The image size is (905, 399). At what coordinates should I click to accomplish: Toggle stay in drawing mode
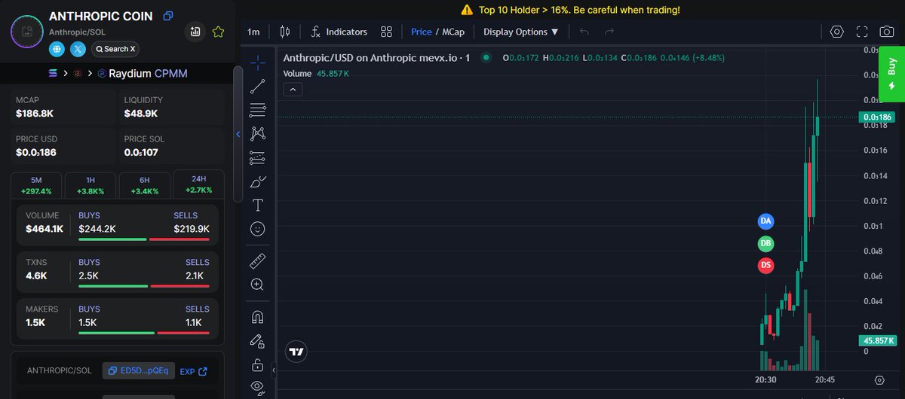click(258, 341)
